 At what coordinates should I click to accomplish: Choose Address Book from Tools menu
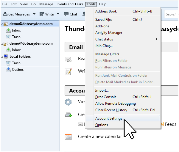(123, 11)
